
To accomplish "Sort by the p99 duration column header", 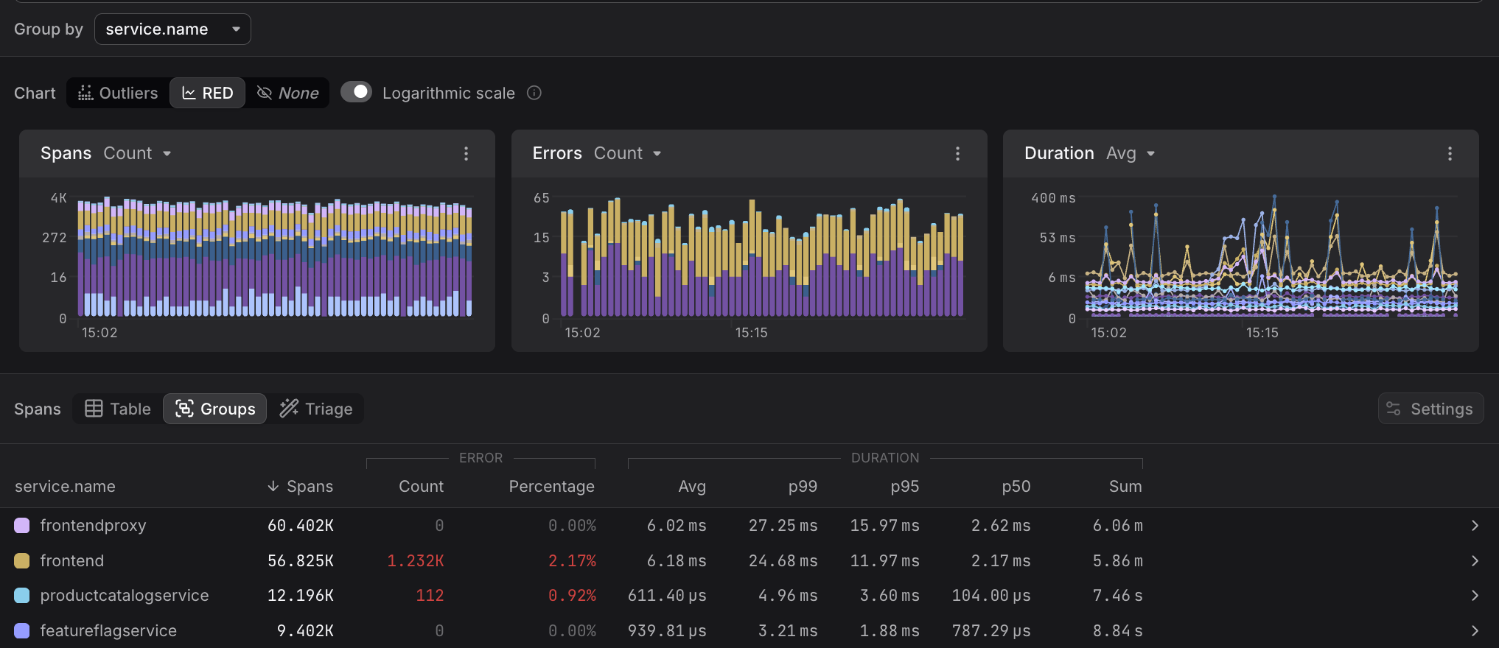I will (x=802, y=486).
